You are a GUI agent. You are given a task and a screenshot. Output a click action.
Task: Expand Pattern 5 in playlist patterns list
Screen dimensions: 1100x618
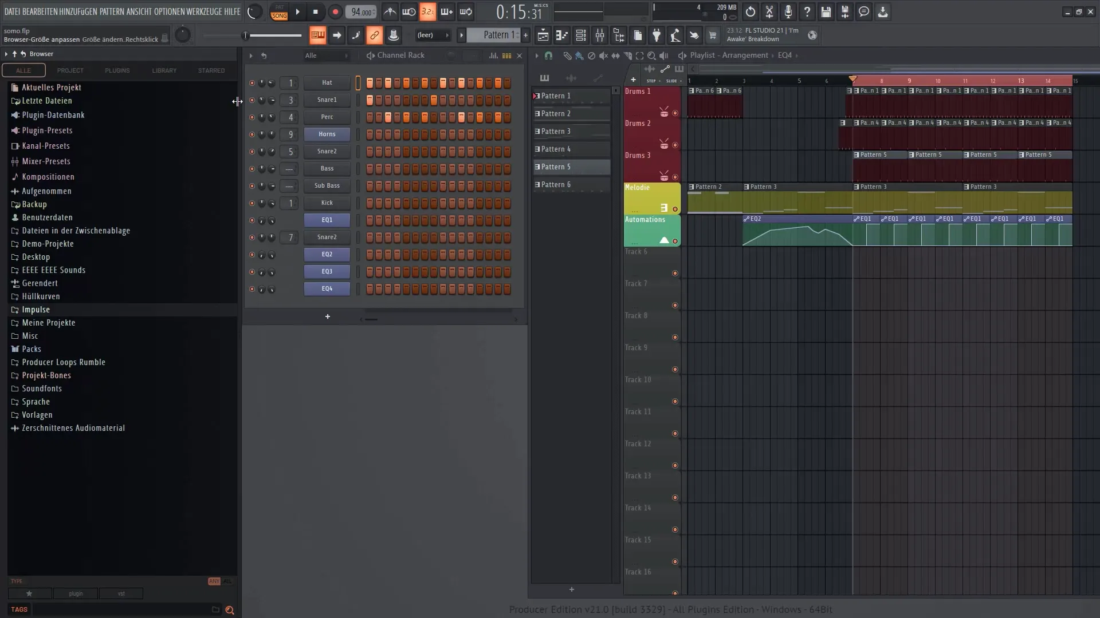pyautogui.click(x=536, y=166)
